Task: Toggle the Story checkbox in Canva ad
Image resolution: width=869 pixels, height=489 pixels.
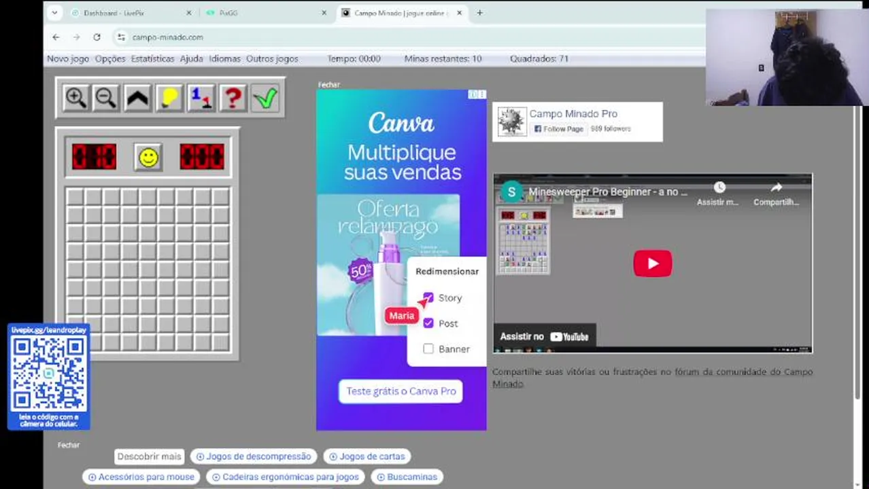Action: [428, 297]
